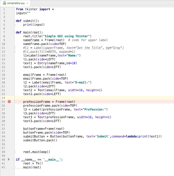Click line number 34 in the gutter
Image resolution: width=174 pixels, height=176 pixels.
(x=3, y=136)
